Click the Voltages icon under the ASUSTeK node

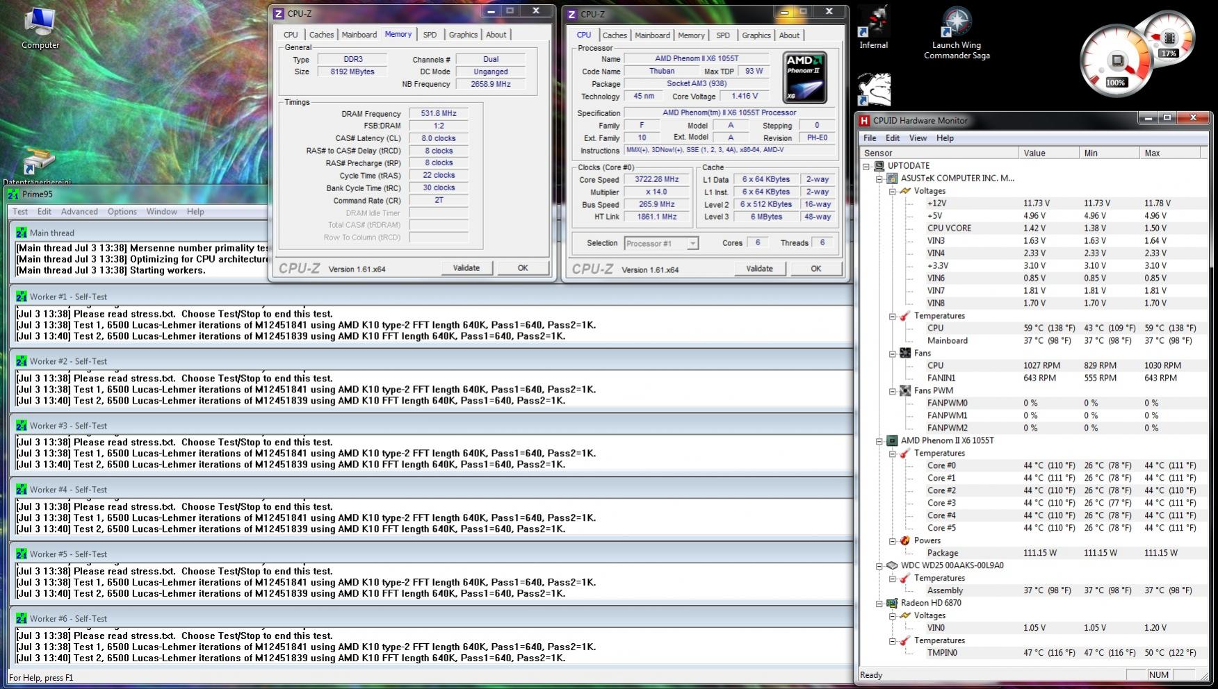[905, 191]
